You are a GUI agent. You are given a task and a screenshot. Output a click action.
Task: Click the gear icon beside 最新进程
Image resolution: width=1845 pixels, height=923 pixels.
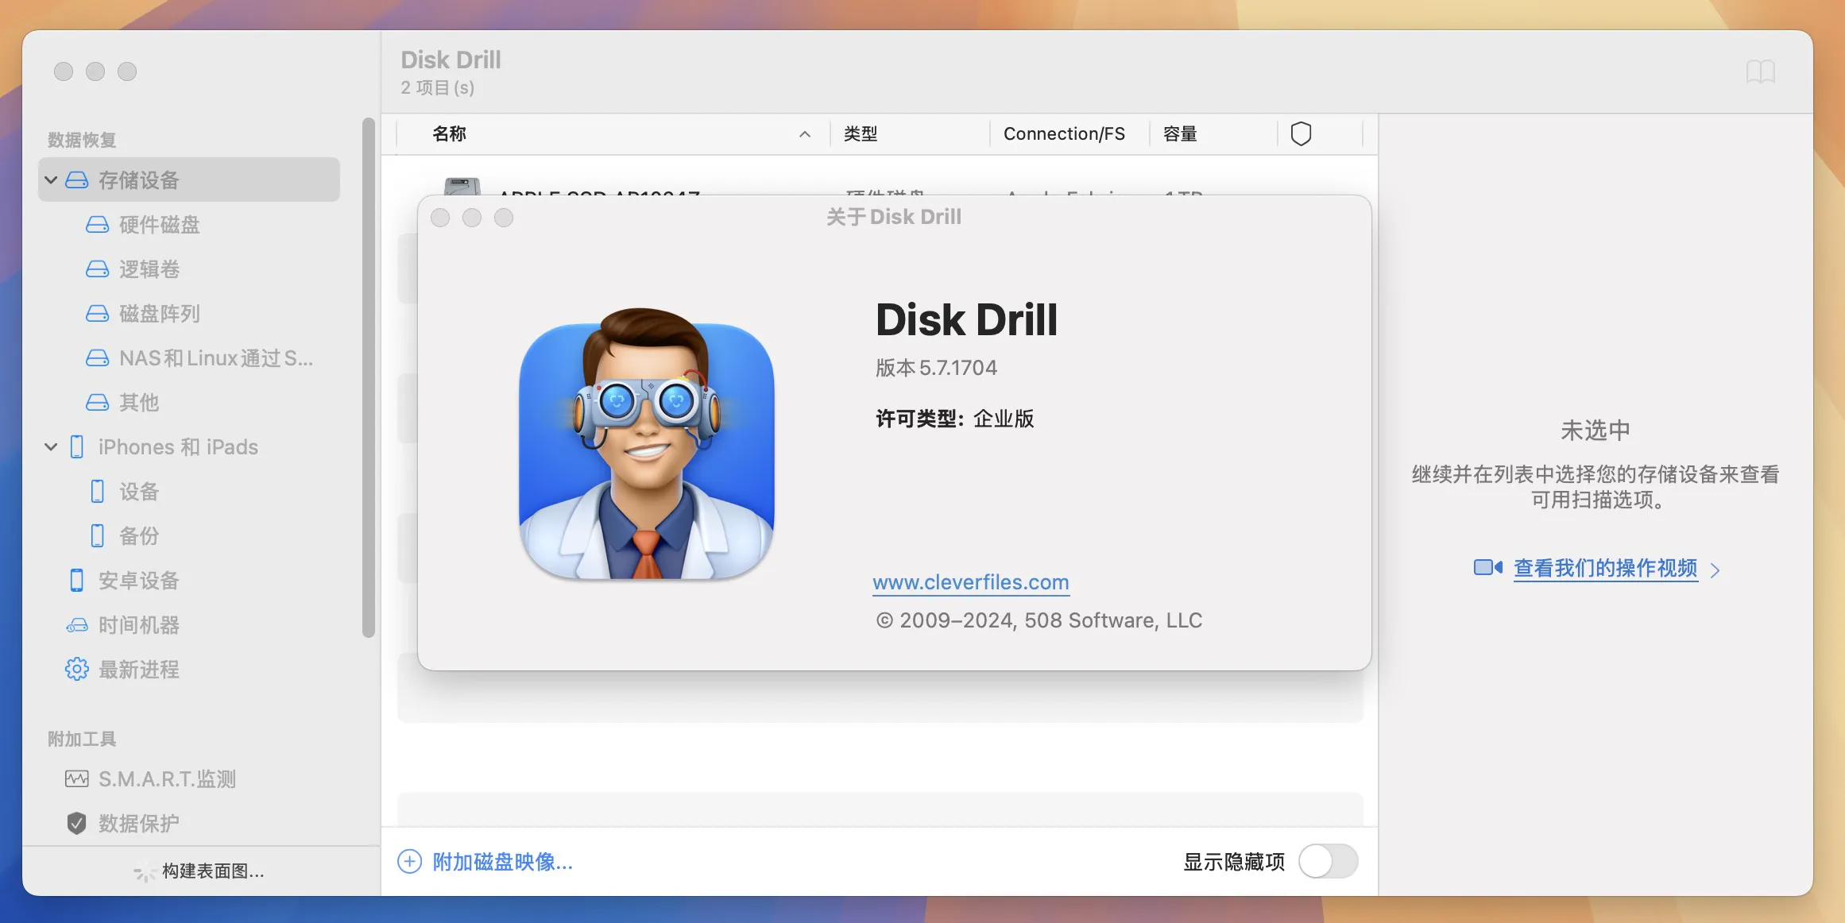click(76, 670)
